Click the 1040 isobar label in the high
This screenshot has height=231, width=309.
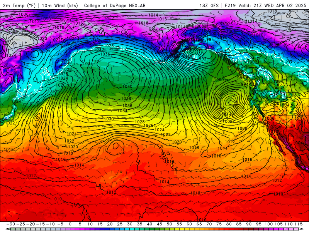(x=127, y=86)
